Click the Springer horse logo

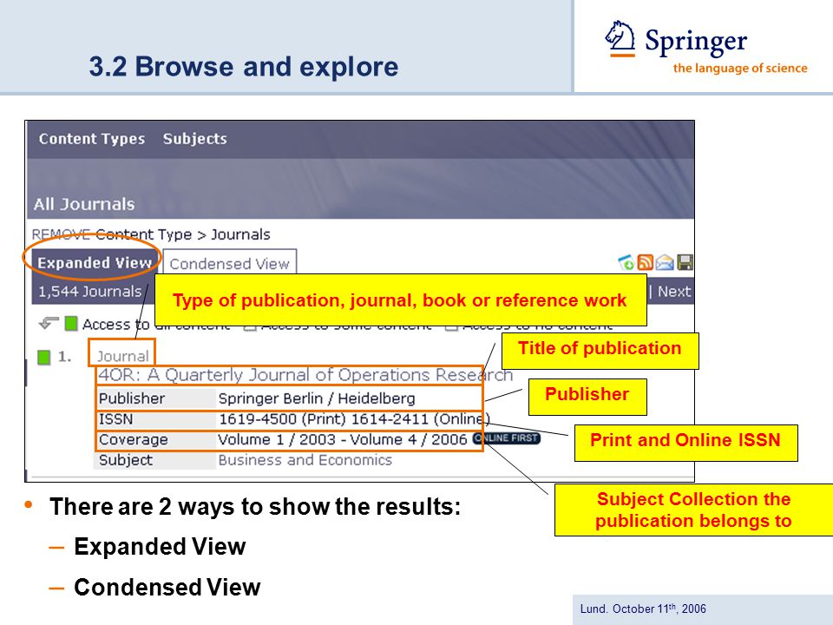(x=620, y=38)
